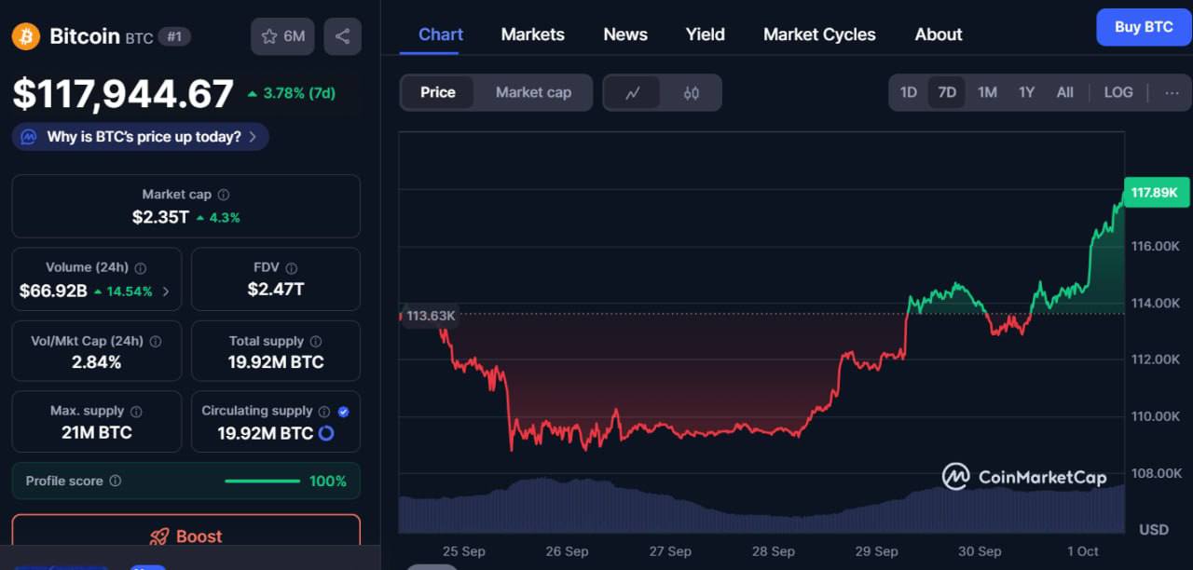1193x570 pixels.
Task: Switch to candlestick chart view icon
Action: pos(691,93)
